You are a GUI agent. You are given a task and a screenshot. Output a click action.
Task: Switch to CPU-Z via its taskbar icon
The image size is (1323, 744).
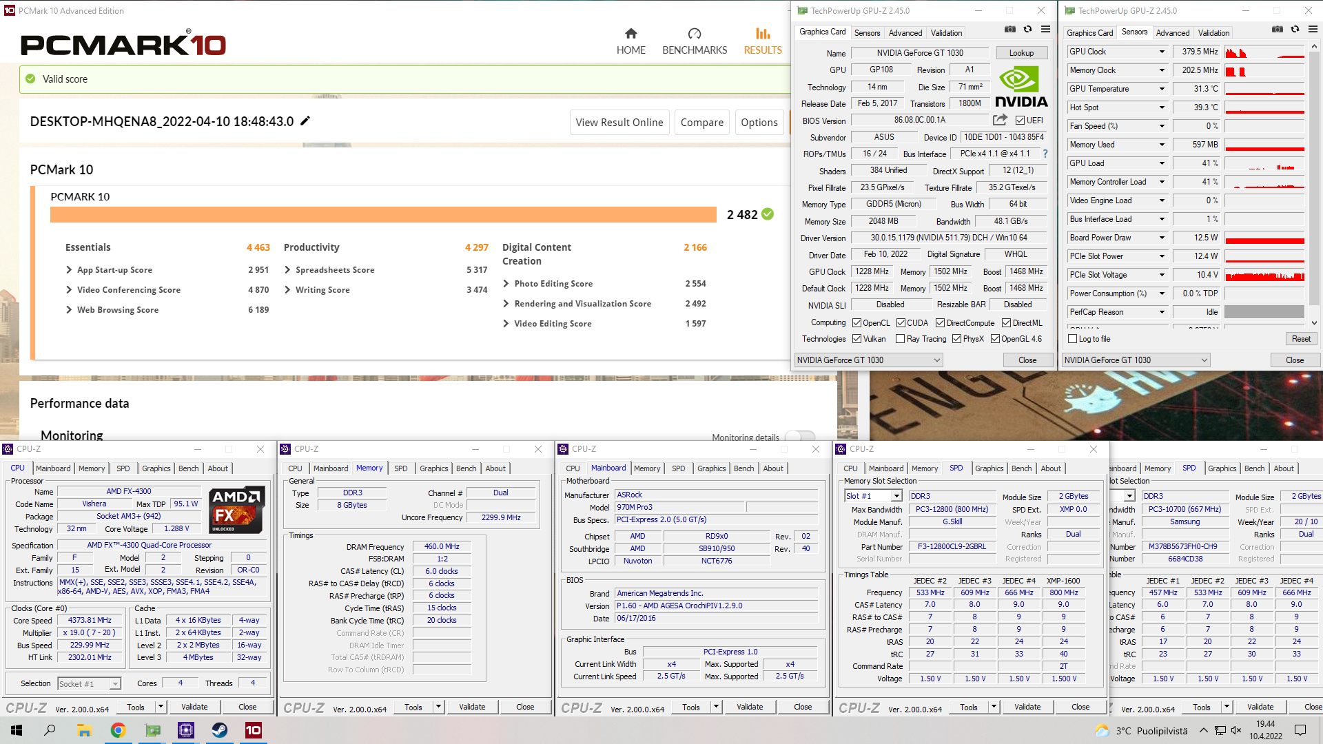coord(186,730)
